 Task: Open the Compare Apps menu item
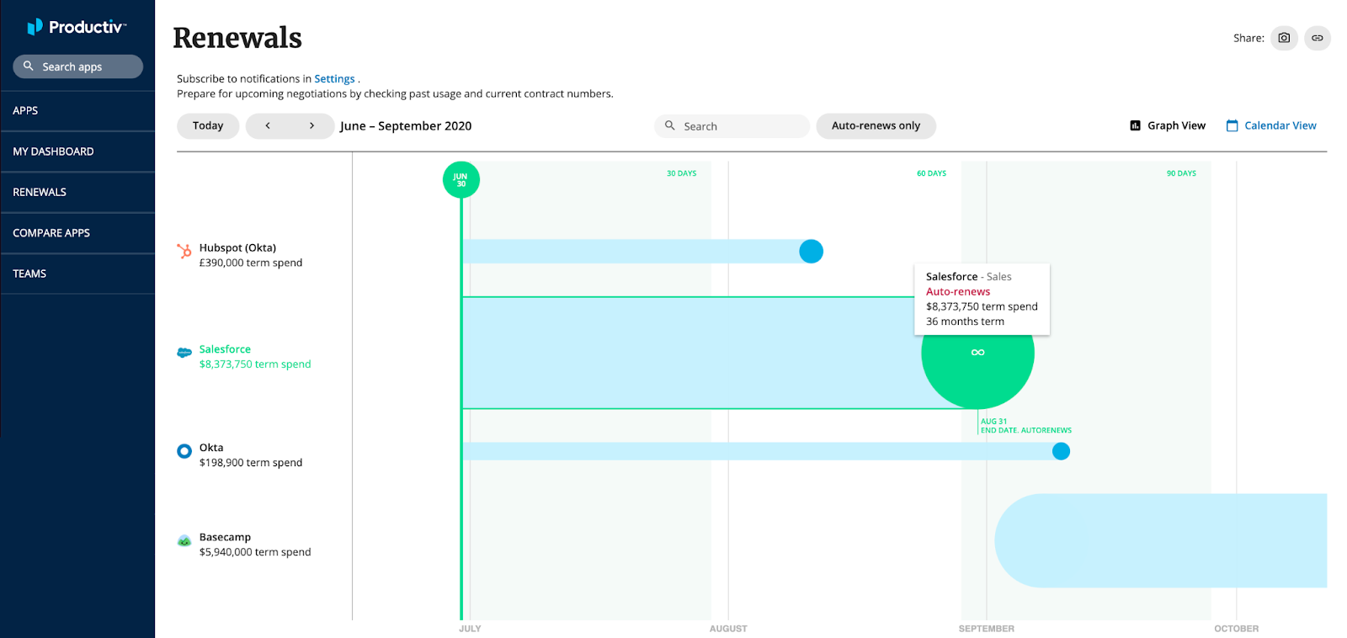[51, 233]
